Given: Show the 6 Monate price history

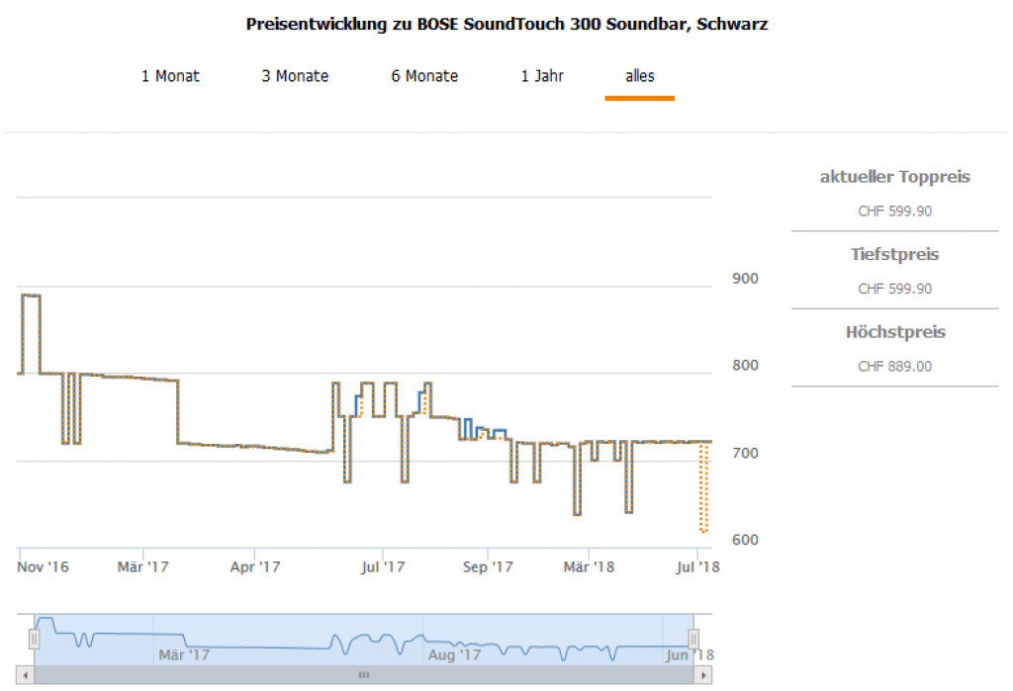Looking at the screenshot, I should 424,76.
